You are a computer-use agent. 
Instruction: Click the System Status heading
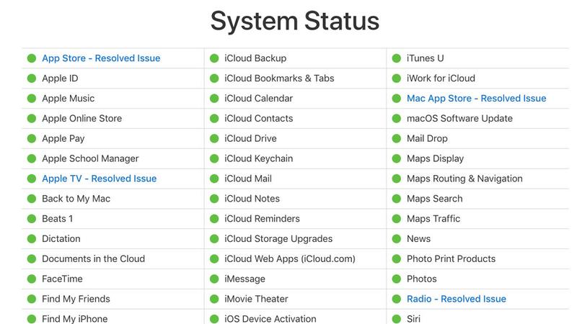coord(295,22)
